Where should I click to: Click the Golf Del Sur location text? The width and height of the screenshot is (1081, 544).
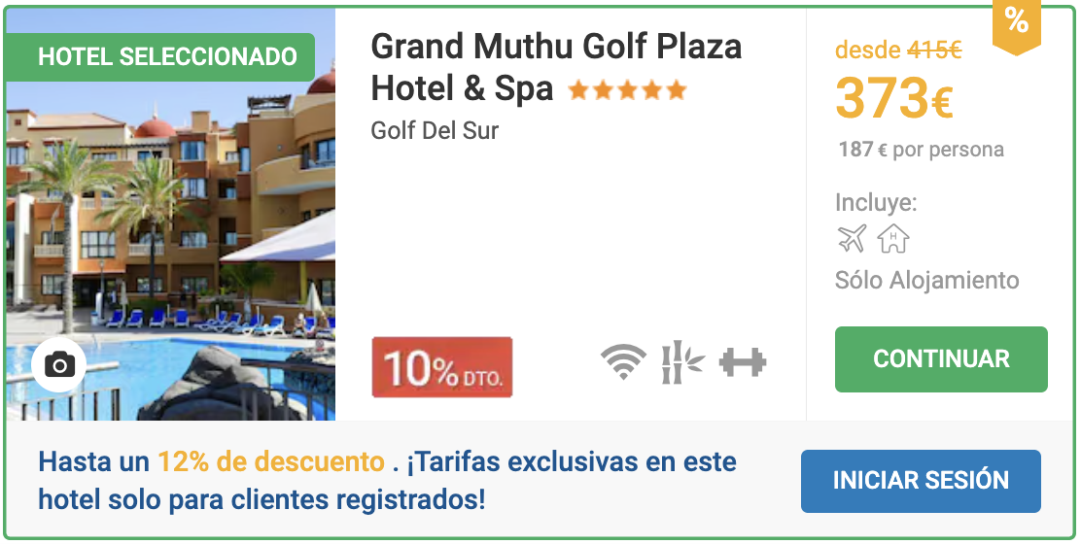435,130
